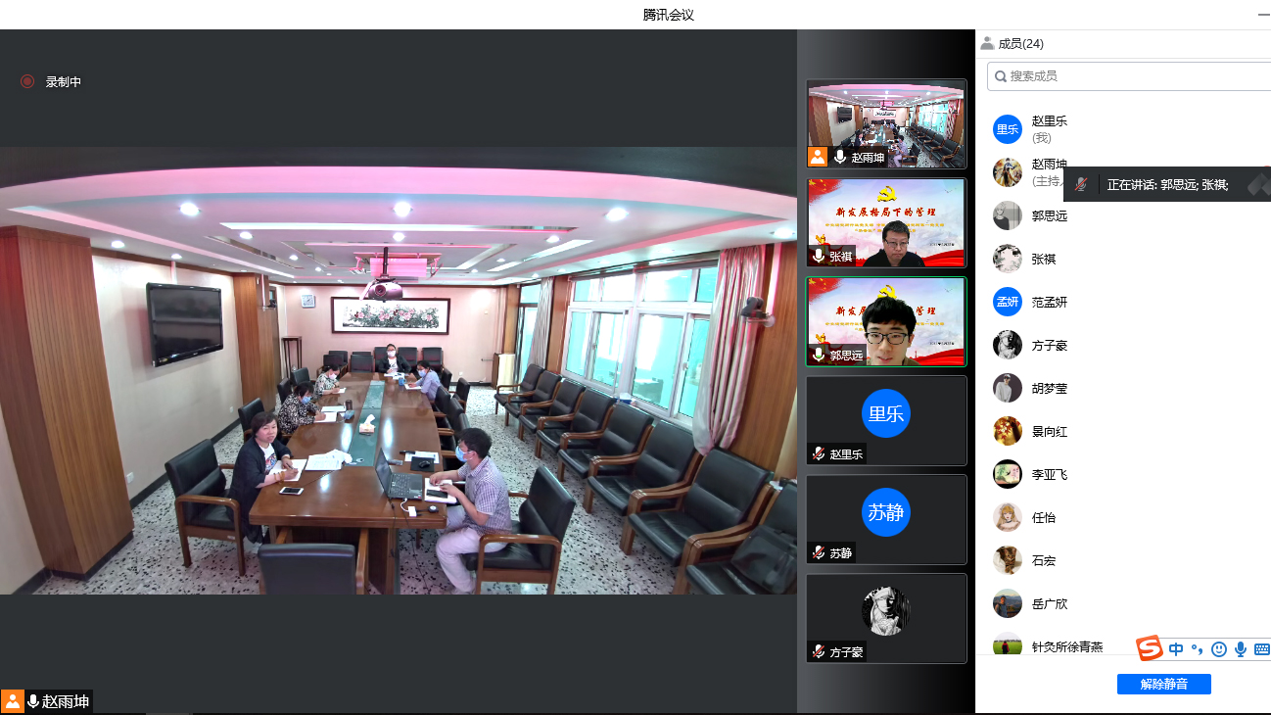
Task: Click the 成员(24) panel header
Action: 1012,43
